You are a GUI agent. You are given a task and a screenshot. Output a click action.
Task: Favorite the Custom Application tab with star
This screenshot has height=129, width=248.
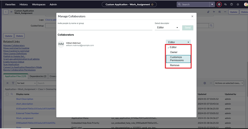click(x=152, y=4)
